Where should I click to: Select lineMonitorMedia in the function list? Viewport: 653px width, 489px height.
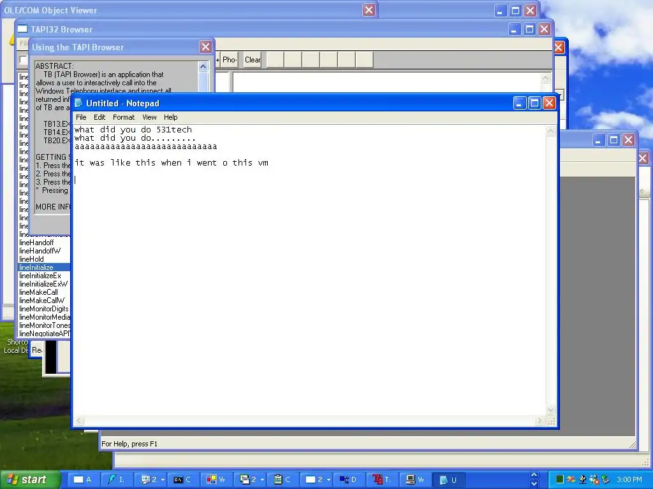(44, 317)
